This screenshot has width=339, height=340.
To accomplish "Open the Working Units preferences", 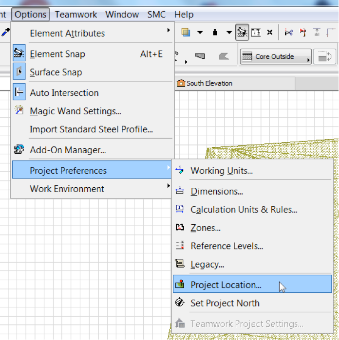I will coord(252,170).
